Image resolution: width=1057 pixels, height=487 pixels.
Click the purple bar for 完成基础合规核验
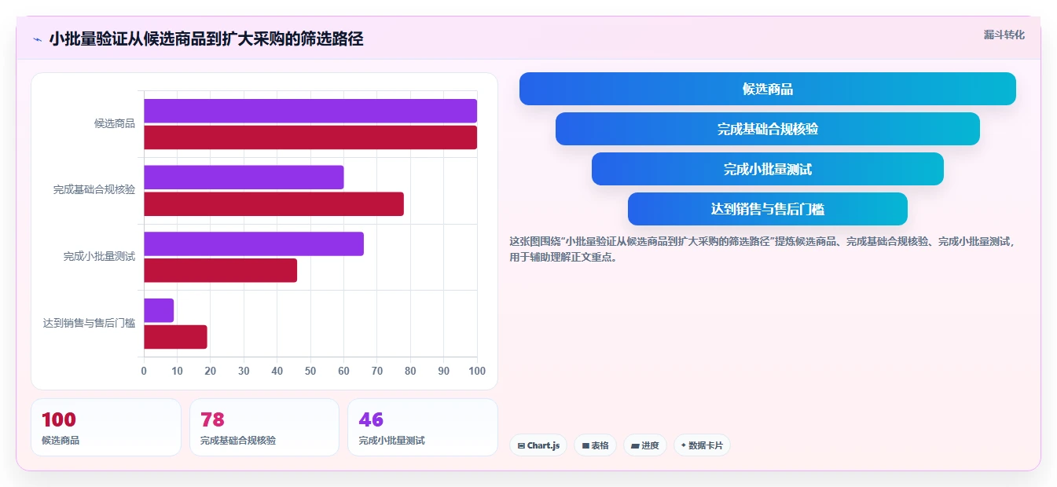(x=244, y=178)
